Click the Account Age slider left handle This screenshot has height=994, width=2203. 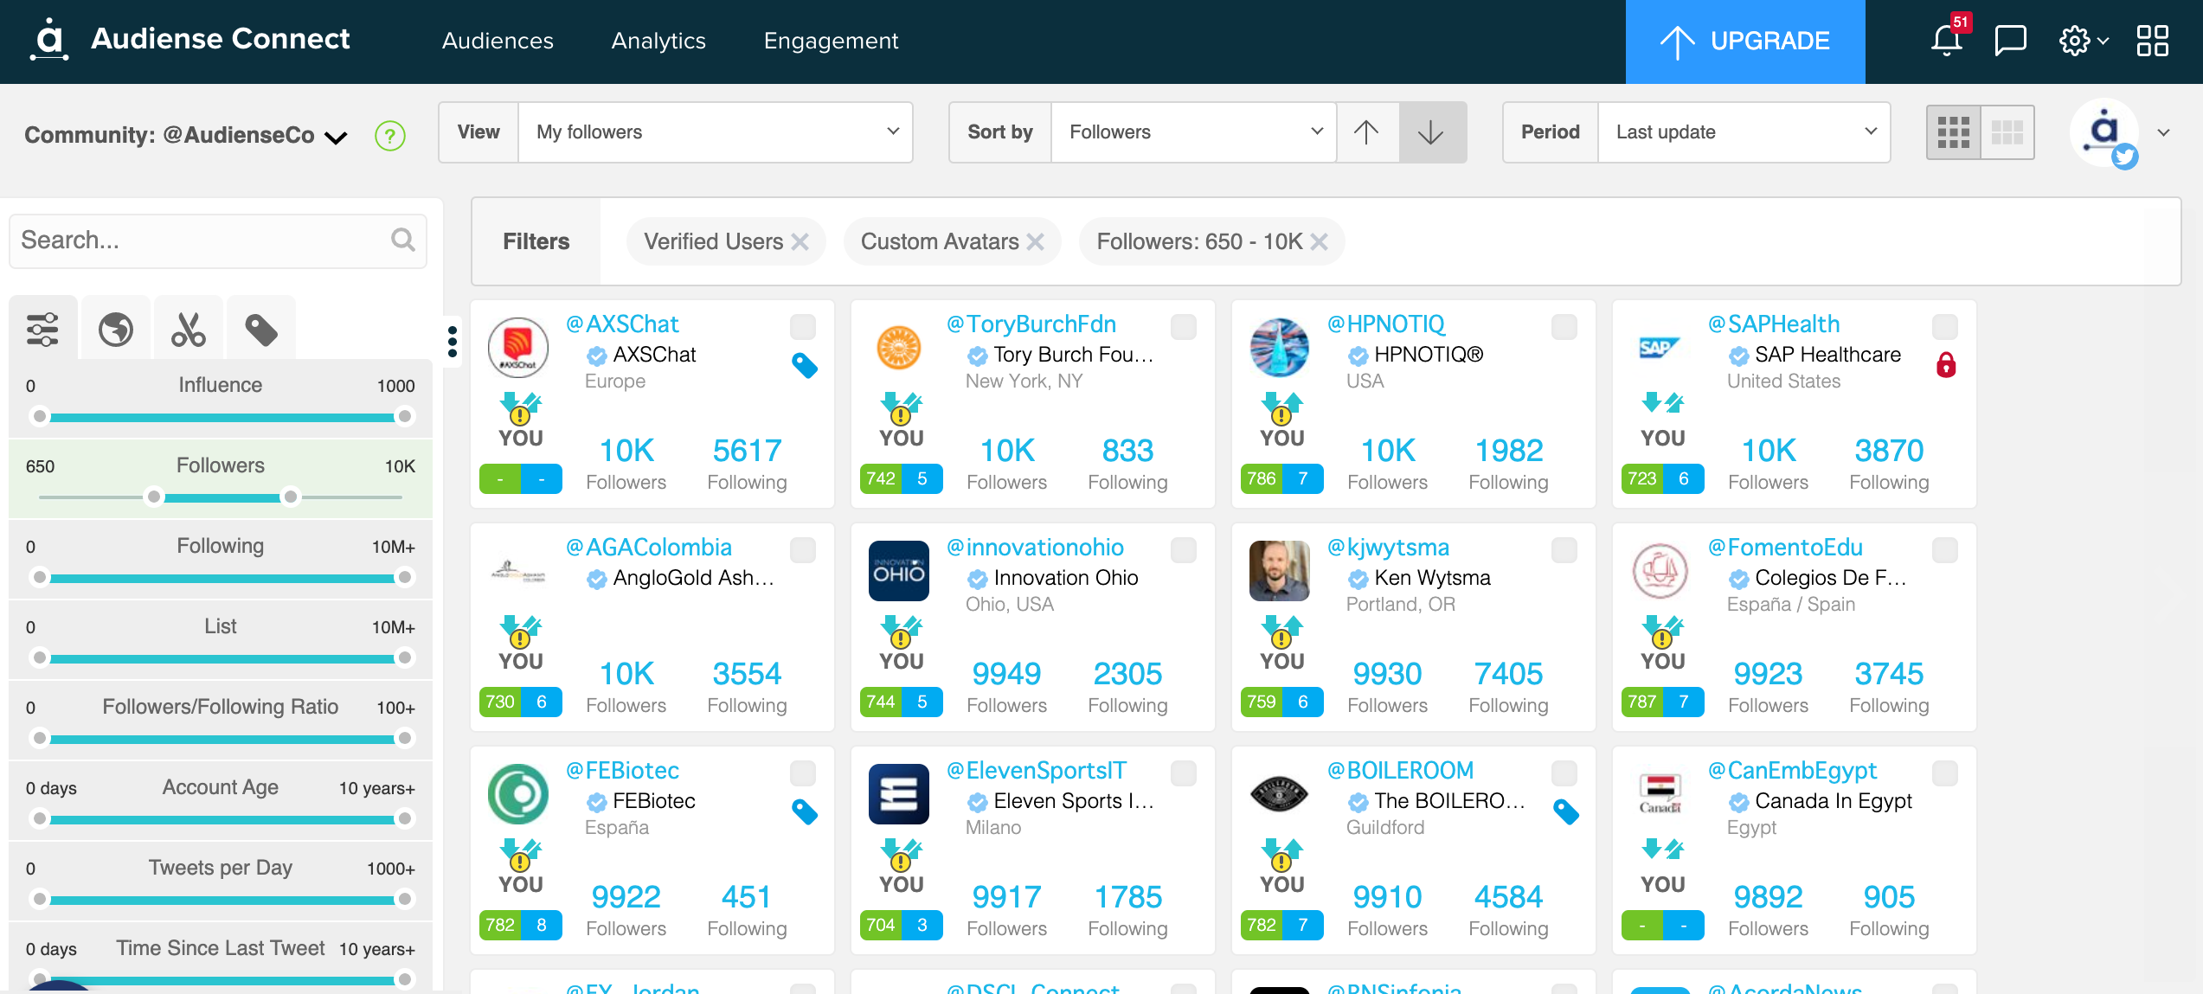coord(39,819)
